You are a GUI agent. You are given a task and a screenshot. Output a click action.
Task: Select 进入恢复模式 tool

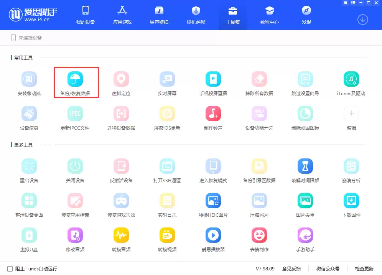click(213, 171)
